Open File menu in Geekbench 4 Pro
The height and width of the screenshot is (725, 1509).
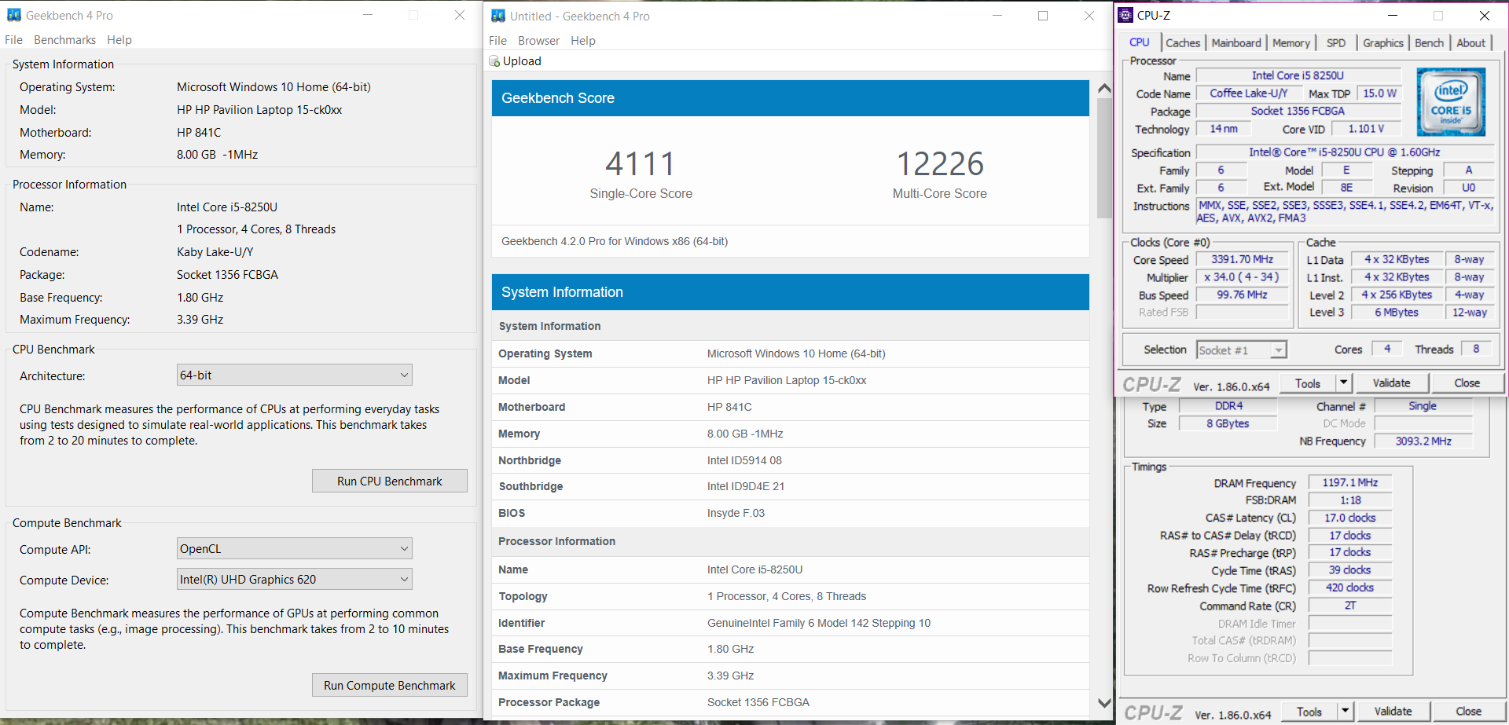13,40
